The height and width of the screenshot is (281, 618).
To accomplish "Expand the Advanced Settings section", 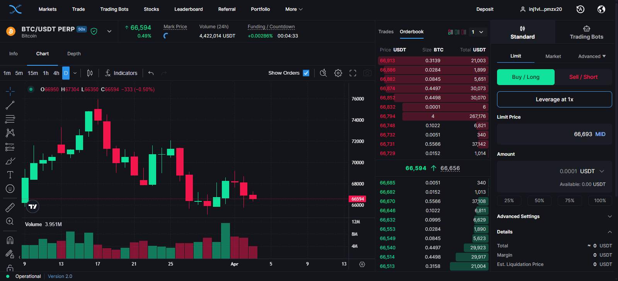I will click(554, 216).
